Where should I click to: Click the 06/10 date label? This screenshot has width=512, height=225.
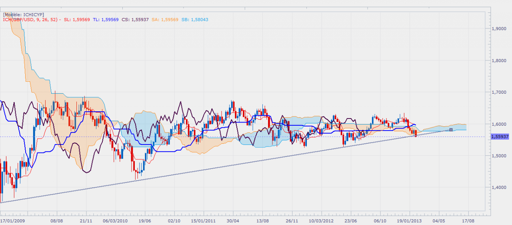pos(380,221)
